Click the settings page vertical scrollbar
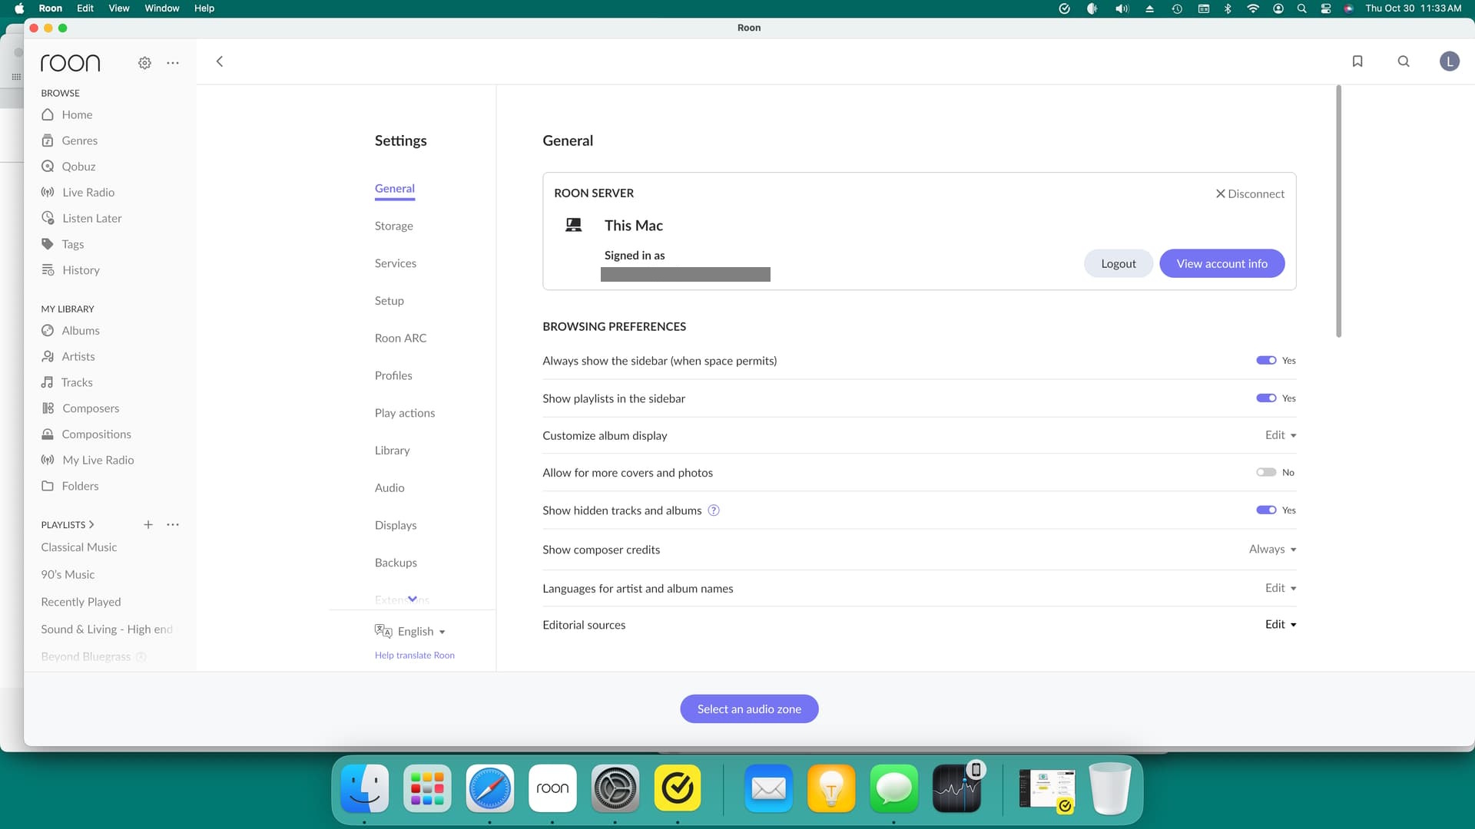 pyautogui.click(x=1338, y=212)
